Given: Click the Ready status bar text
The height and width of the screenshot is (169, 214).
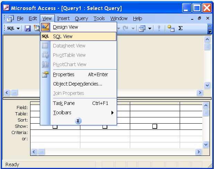Looking at the screenshot, I should point(12,164).
